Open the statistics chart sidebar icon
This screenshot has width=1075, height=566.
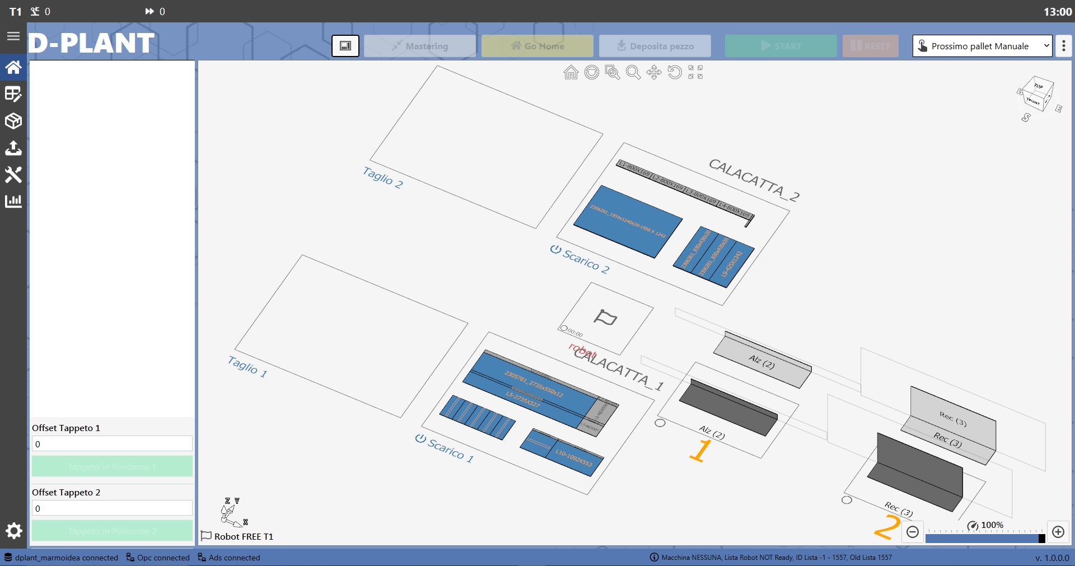(x=13, y=201)
